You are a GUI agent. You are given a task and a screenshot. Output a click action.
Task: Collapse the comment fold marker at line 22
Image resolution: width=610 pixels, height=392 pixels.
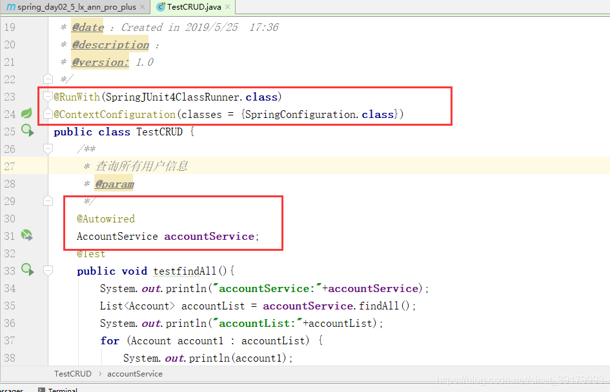click(x=48, y=79)
